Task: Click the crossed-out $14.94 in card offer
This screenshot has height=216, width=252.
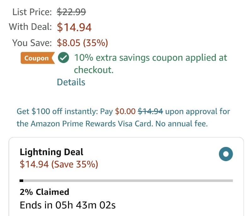Action: click(151, 111)
